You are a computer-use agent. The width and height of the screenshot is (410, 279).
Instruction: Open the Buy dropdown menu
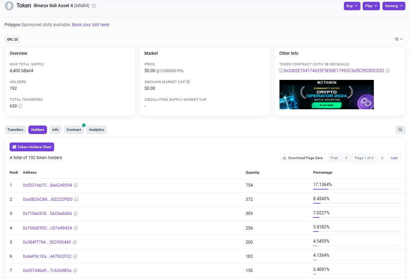tap(352, 6)
